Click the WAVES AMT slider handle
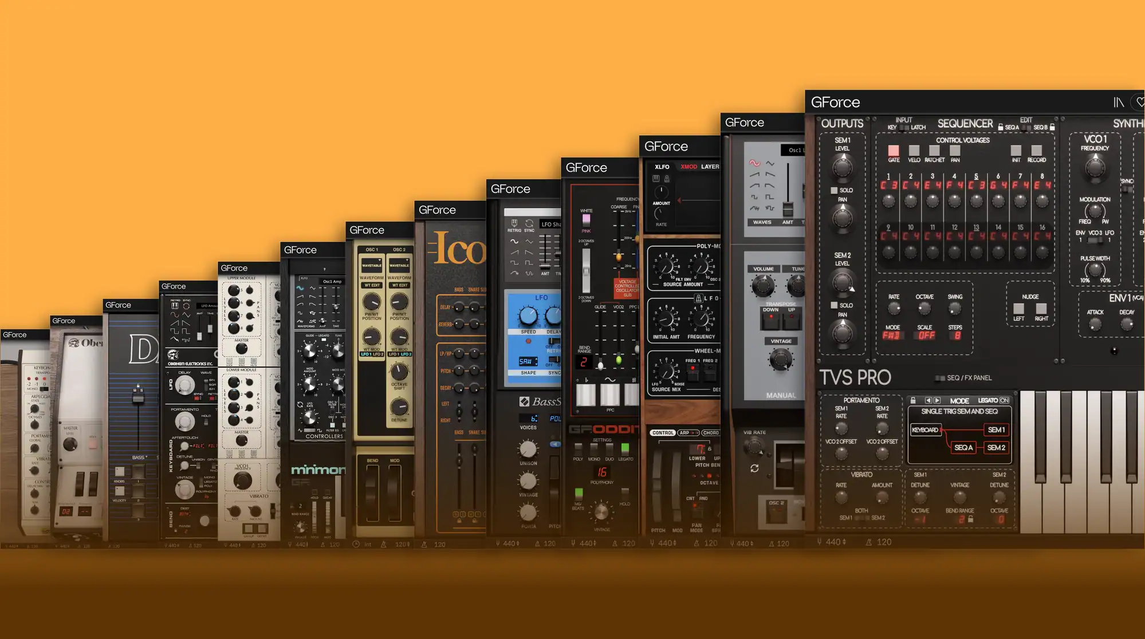Screen dimensions: 1145x639 tap(788, 208)
